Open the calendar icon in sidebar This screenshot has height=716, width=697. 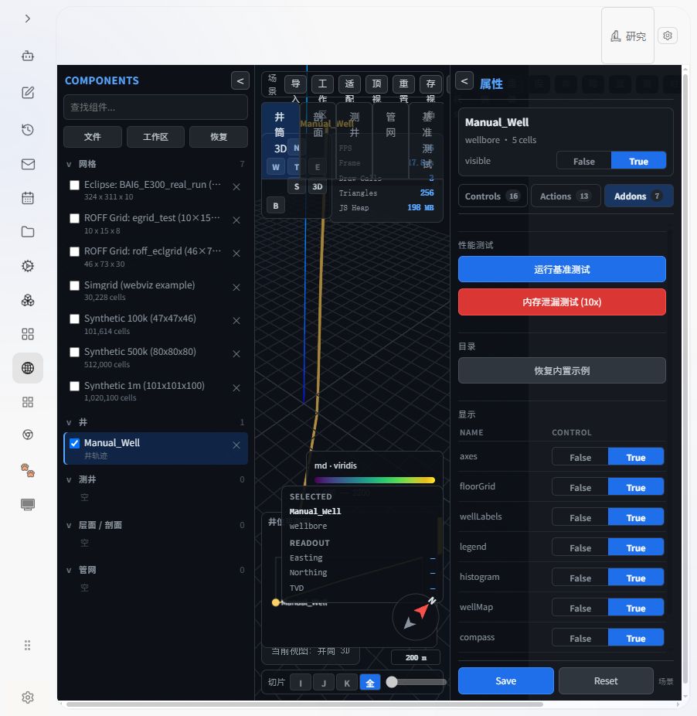28,198
